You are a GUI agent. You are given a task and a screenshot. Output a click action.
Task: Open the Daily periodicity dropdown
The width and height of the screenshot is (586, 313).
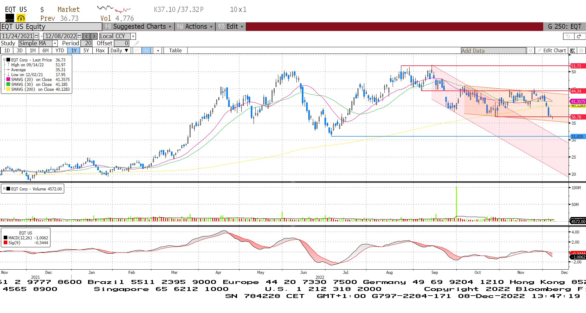tap(120, 50)
